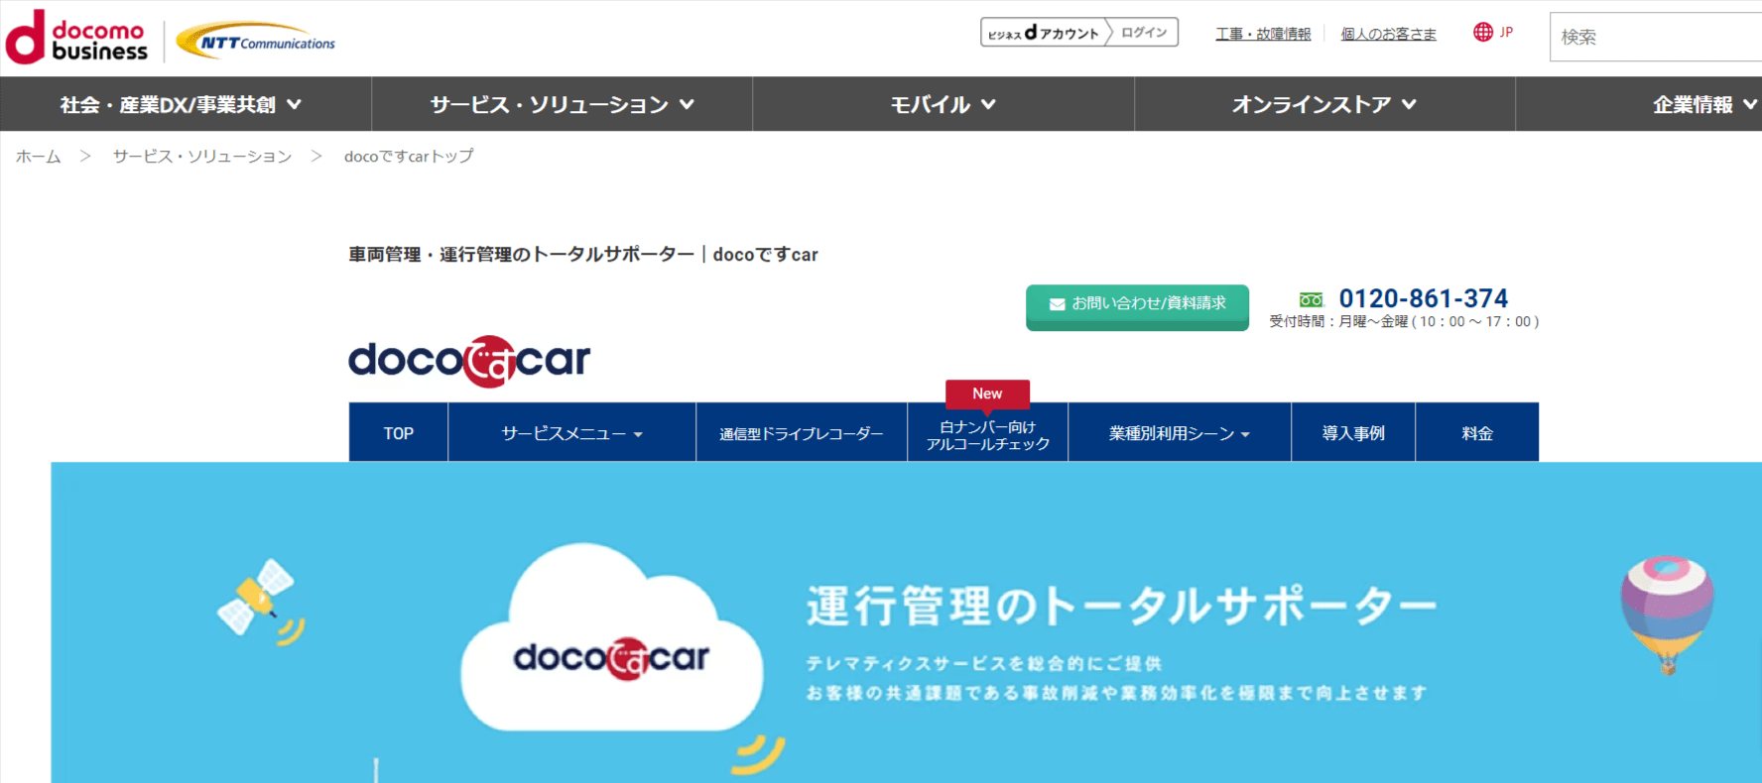
Task: Click 受付時間 reception hours text
Action: (x=1404, y=322)
